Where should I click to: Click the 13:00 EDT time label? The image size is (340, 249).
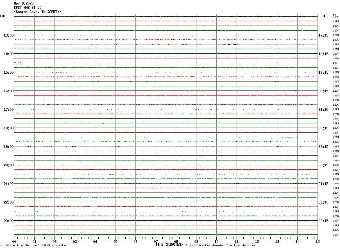click(9, 35)
